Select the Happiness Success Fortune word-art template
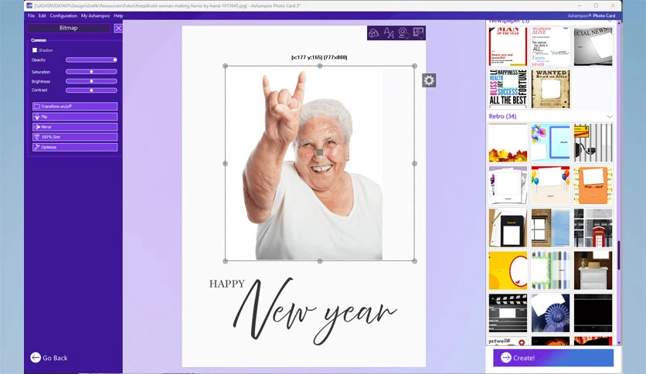 (508, 89)
